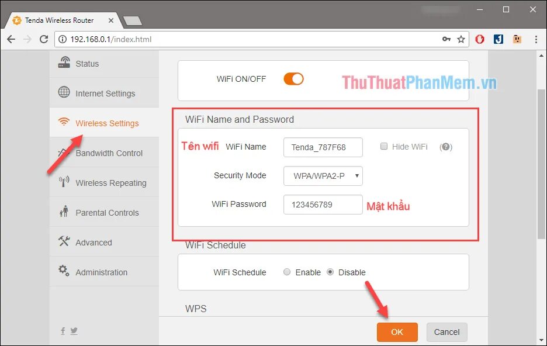Image resolution: width=547 pixels, height=346 pixels.
Task: Bookmark page with the star icon
Action: click(x=461, y=39)
